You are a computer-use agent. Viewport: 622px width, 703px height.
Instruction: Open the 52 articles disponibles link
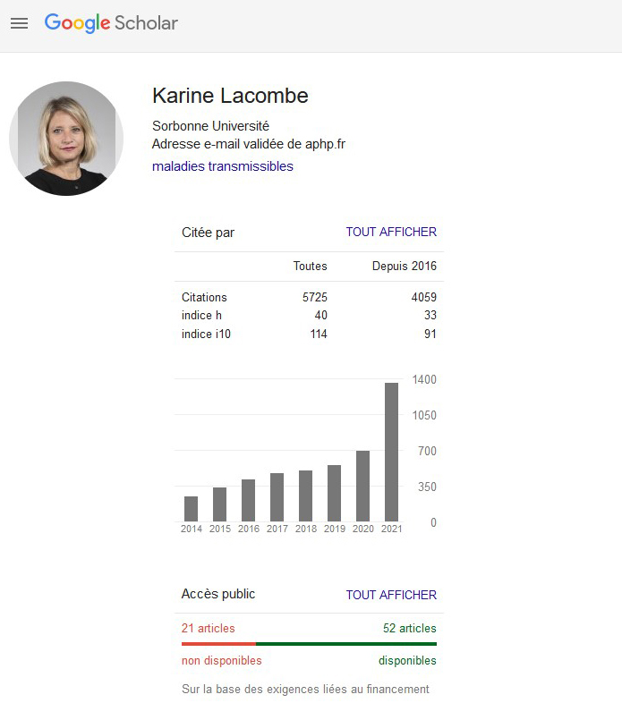click(x=409, y=628)
